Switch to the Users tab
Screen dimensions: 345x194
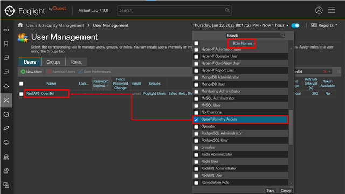click(x=30, y=62)
